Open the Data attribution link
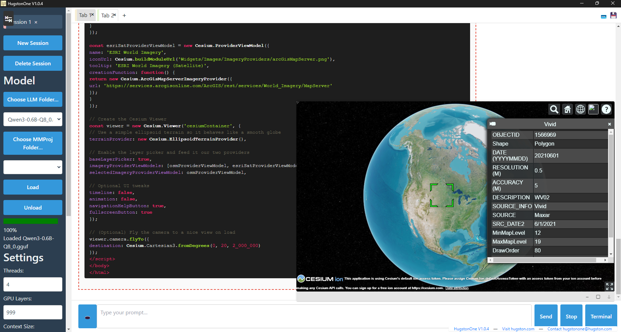621x332 pixels. click(x=457, y=288)
